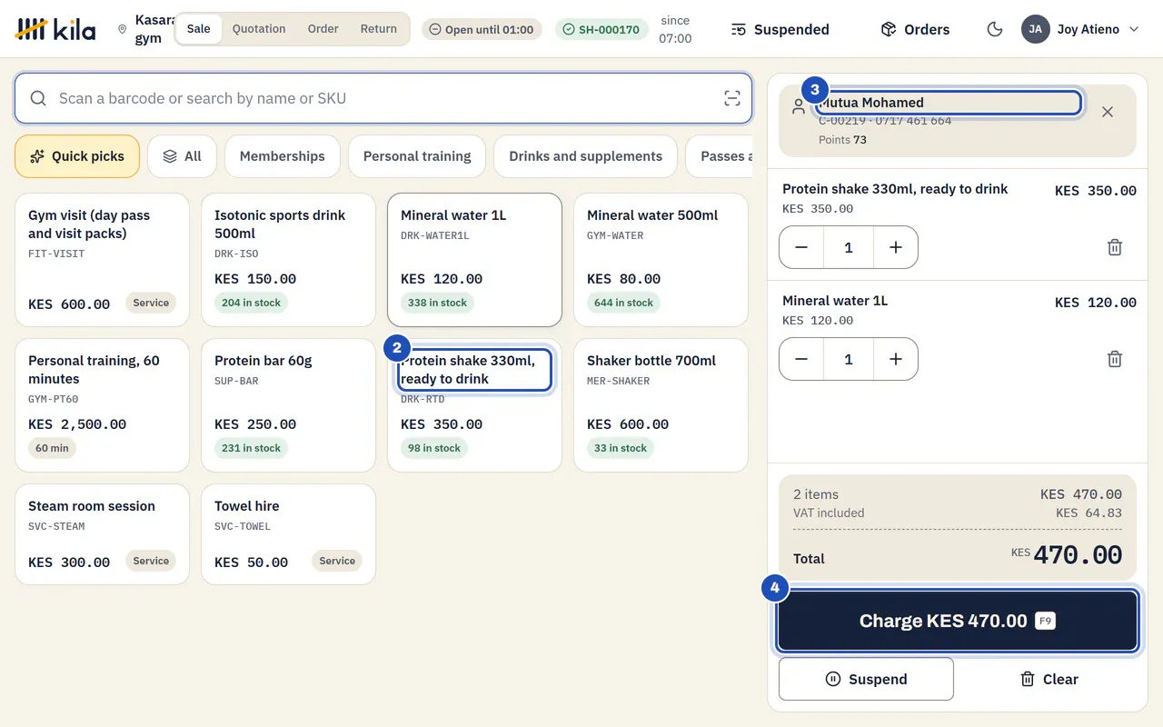Viewport: 1163px width, 727px height.
Task: Open the Orders page
Action: (x=915, y=29)
